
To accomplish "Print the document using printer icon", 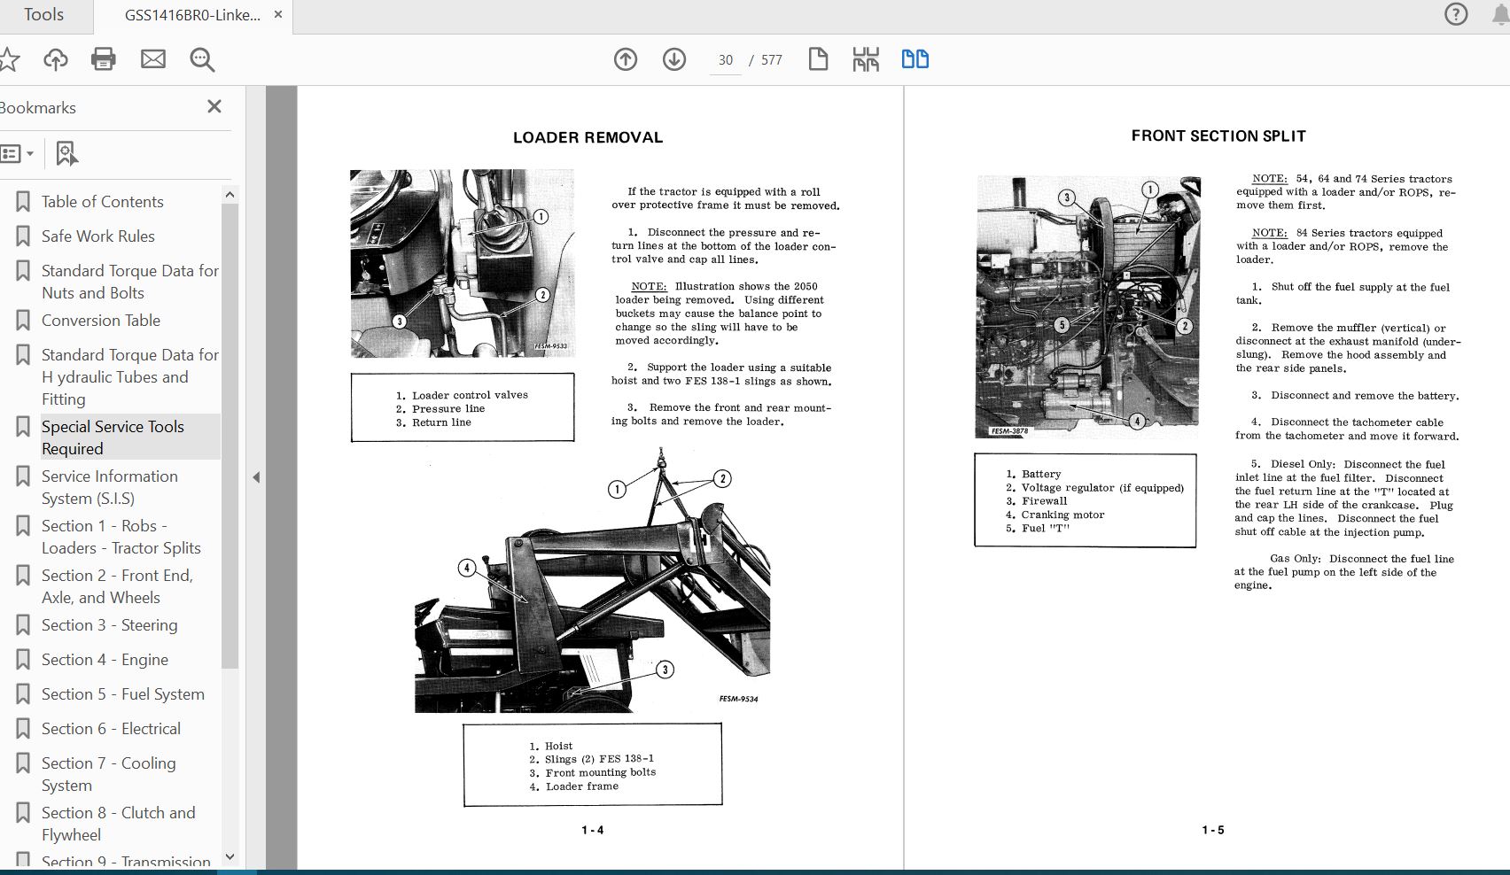I will tap(104, 59).
